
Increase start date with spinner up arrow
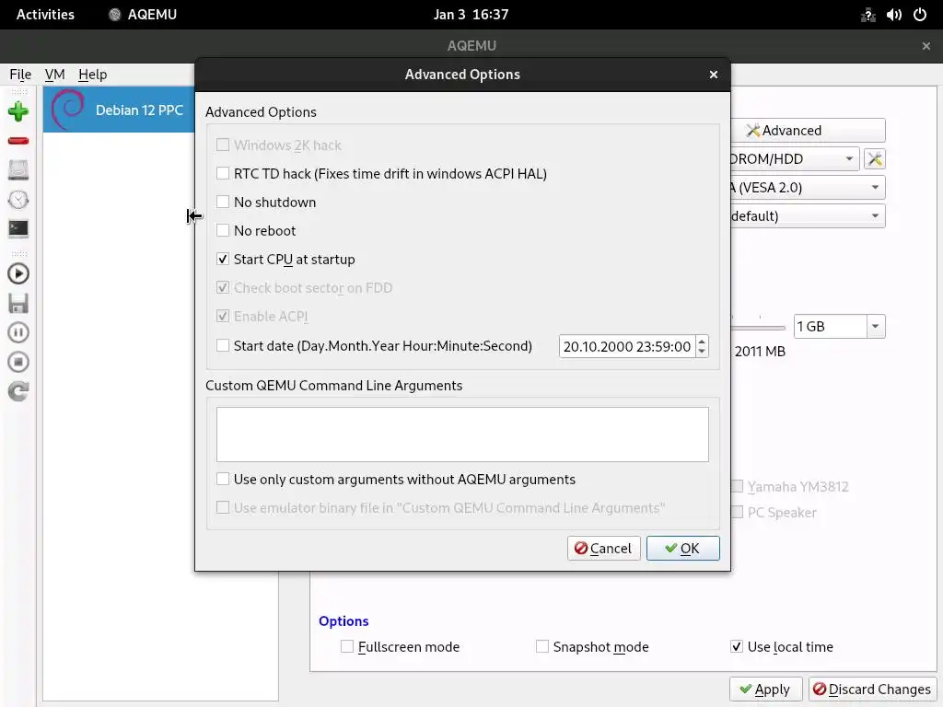(702, 342)
